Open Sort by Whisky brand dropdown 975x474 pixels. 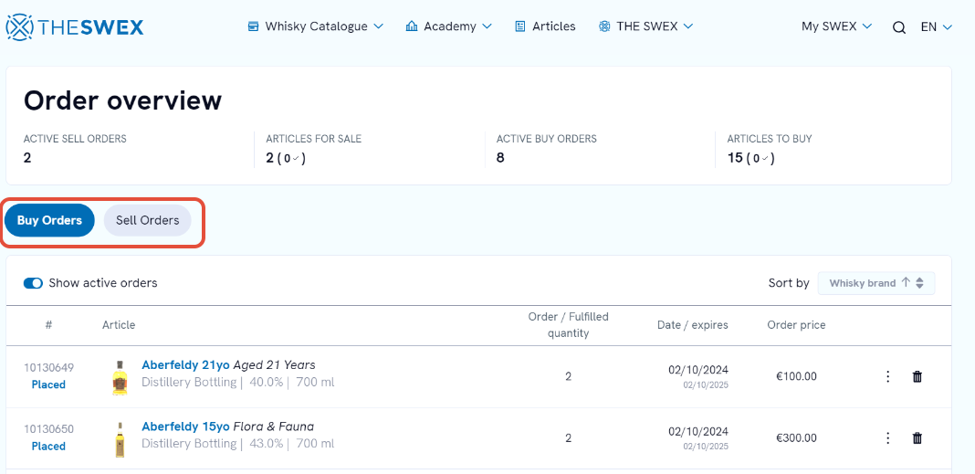[x=876, y=283]
